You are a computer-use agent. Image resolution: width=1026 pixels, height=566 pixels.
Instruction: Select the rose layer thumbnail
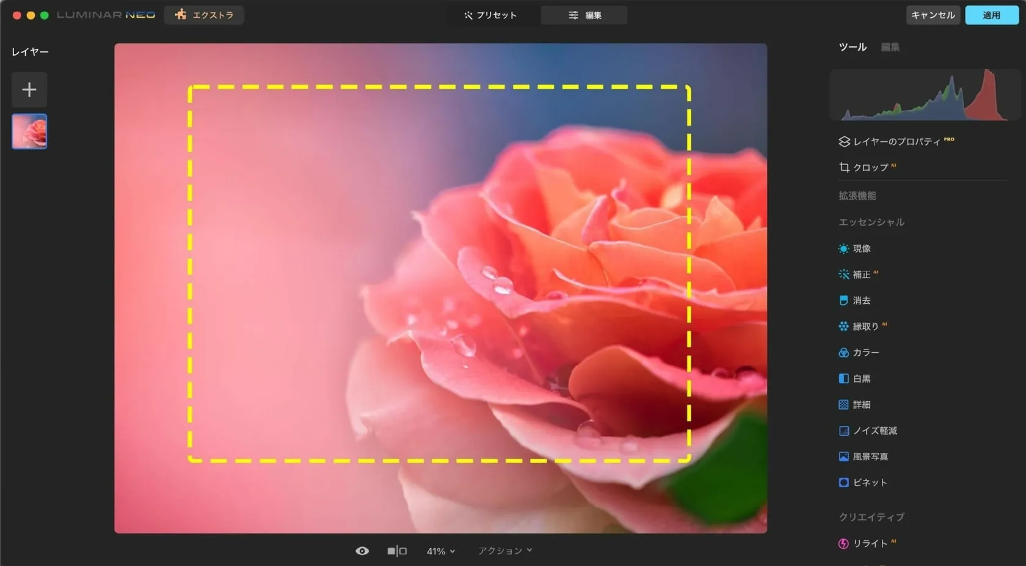pyautogui.click(x=29, y=131)
